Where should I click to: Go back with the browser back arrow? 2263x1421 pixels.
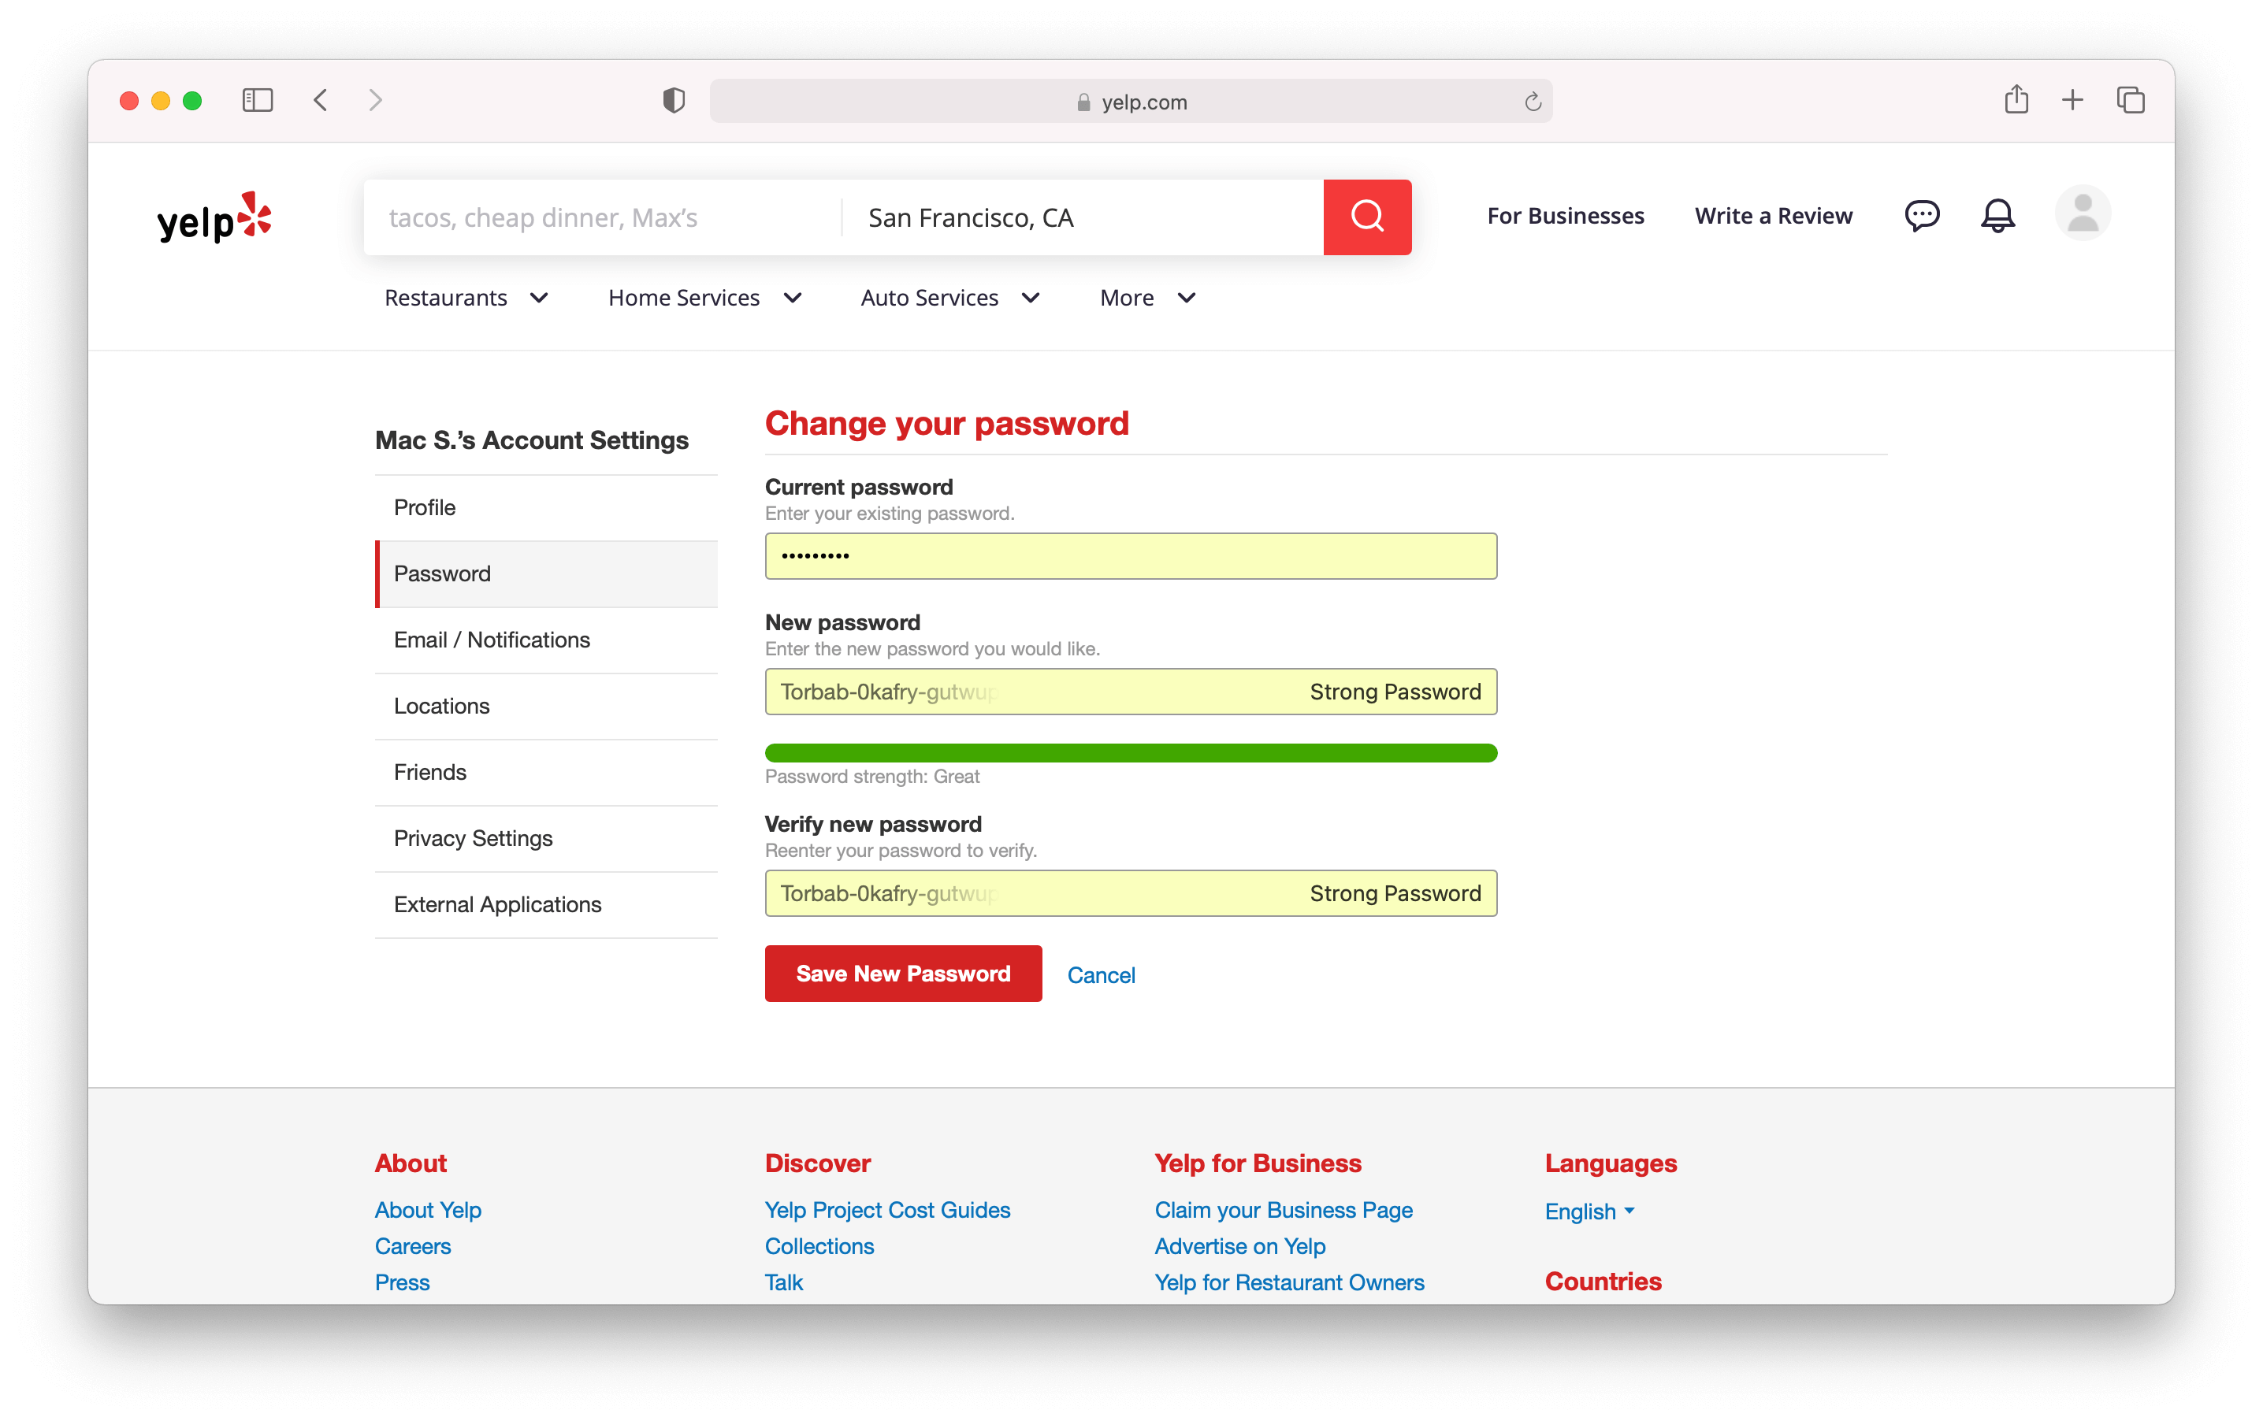(321, 101)
